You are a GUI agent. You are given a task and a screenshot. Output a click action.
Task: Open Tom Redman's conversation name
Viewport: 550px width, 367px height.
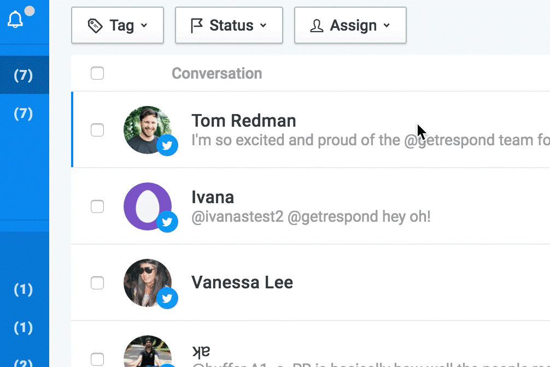[243, 121]
